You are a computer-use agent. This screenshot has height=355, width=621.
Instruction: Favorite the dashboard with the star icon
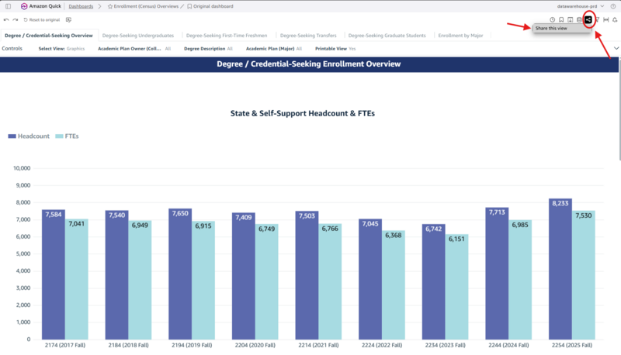point(110,6)
